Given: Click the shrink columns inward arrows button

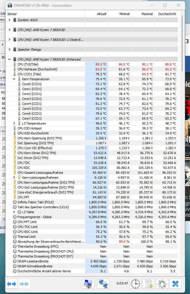Looking at the screenshot, I should [24, 284].
